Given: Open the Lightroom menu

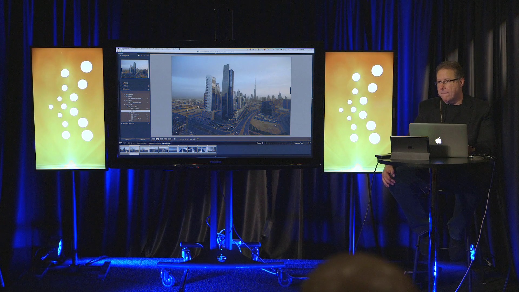Looking at the screenshot, I should (x=125, y=49).
